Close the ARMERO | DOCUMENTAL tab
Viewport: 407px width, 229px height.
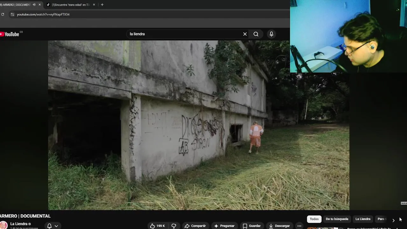click(39, 5)
